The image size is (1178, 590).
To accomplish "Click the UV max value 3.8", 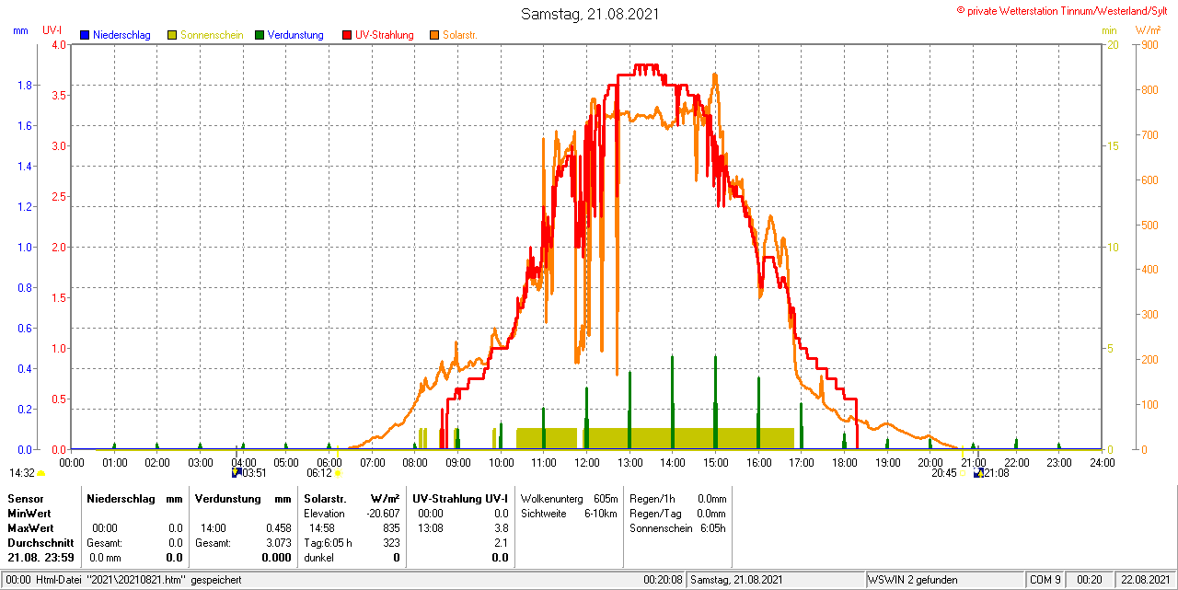I will (501, 528).
